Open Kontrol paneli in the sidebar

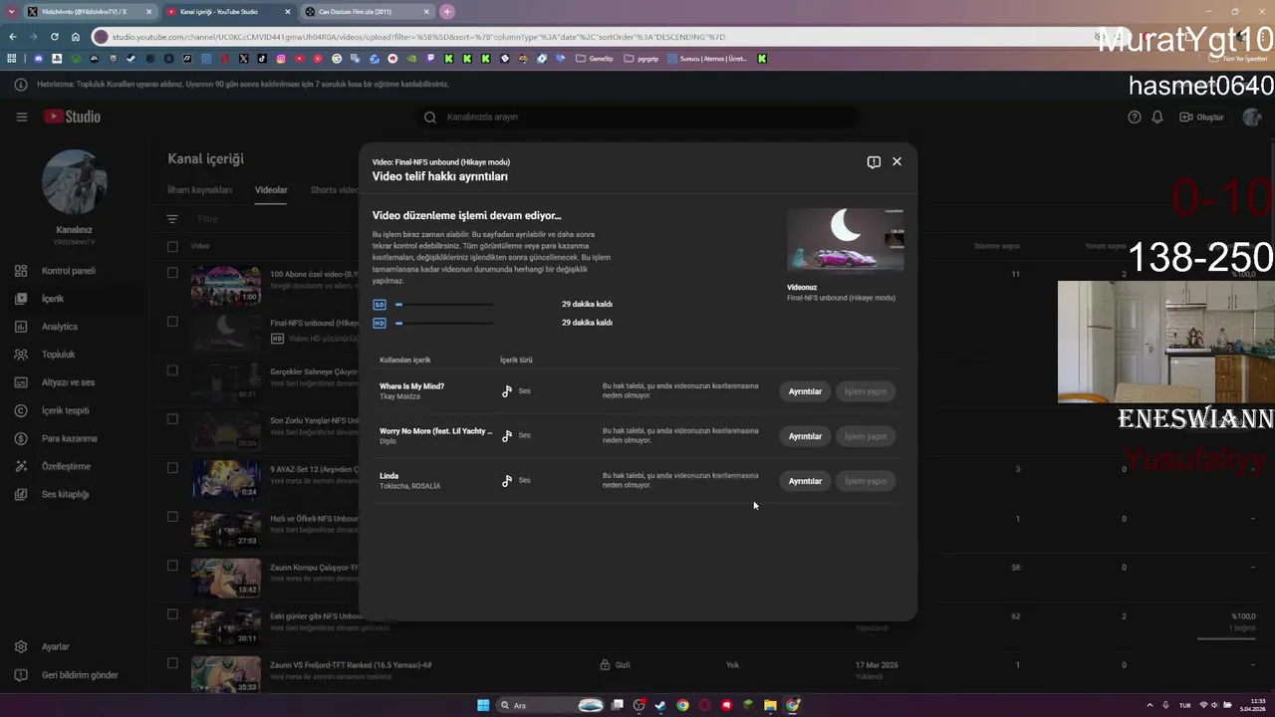coord(69,271)
